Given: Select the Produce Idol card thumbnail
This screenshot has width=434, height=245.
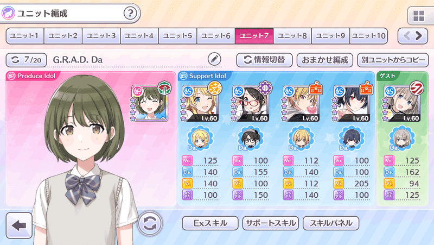Looking at the screenshot, I should [150, 103].
